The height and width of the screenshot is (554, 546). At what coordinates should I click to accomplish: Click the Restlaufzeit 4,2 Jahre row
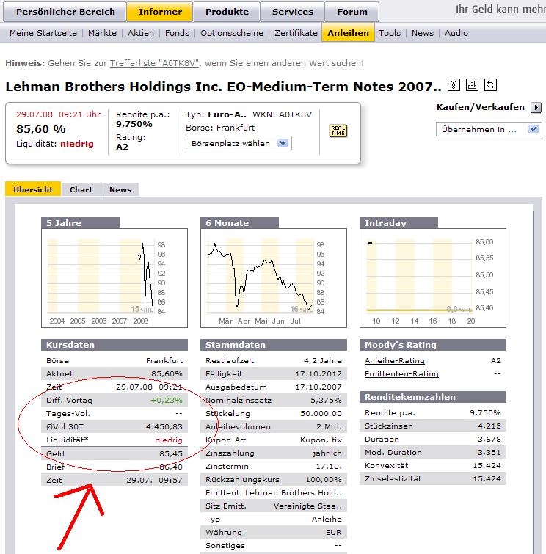(274, 361)
